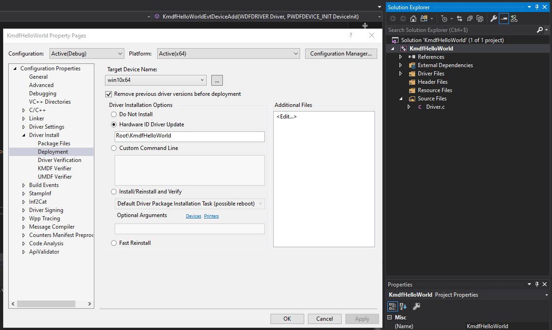
Task: Open the KMDF Verifier page
Action: click(x=55, y=168)
